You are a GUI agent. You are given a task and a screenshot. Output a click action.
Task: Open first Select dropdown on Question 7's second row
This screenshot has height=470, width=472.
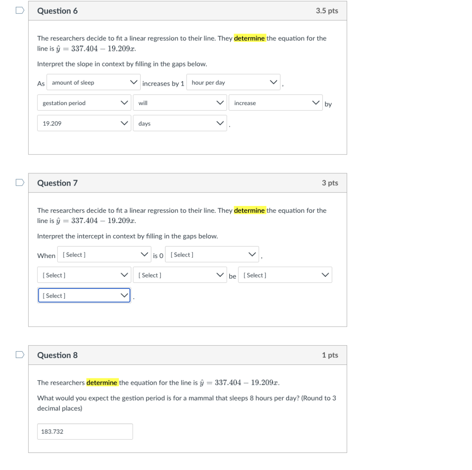pyautogui.click(x=84, y=275)
